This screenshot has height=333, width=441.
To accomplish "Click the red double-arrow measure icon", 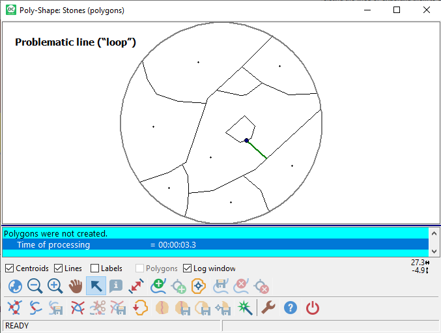I will pyautogui.click(x=136, y=286).
